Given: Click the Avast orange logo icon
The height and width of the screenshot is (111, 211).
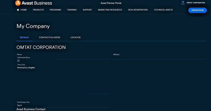Looking at the screenshot, I should (x=18, y=3).
